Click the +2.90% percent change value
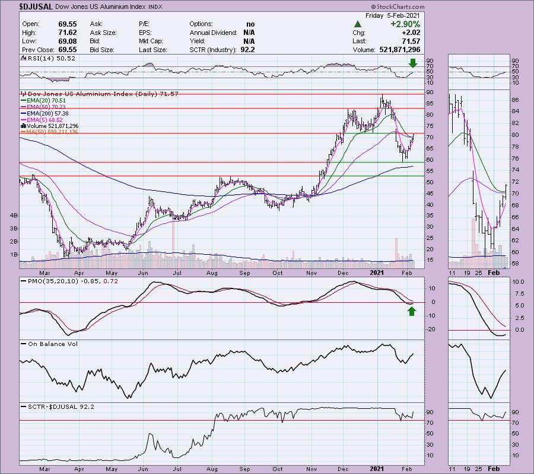The width and height of the screenshot is (534, 474). coord(405,24)
